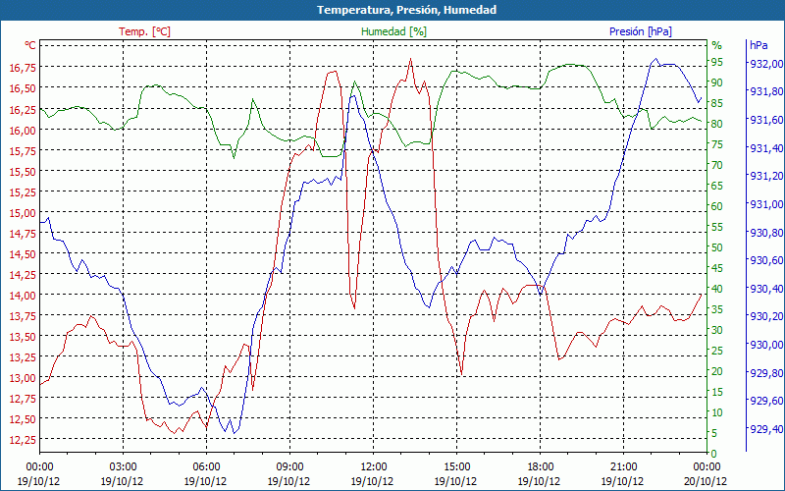Click temperature axis value '16,25'
Image resolution: width=785 pixels, height=491 pixels.
[23, 109]
